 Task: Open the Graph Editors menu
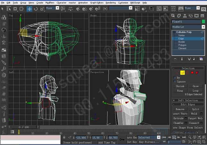tap(97, 2)
